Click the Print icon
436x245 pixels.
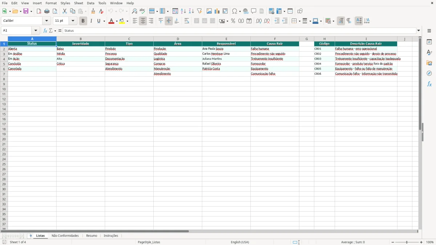(47, 11)
